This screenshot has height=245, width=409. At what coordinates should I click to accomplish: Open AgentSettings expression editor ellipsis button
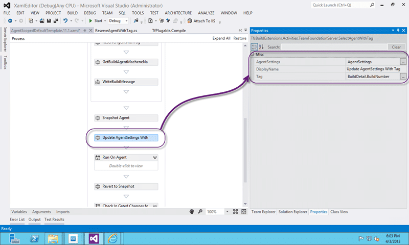(x=403, y=62)
